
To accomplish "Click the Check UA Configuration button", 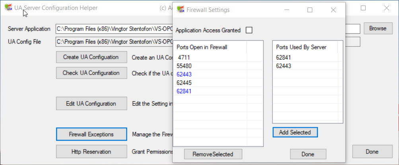I will [x=91, y=73].
